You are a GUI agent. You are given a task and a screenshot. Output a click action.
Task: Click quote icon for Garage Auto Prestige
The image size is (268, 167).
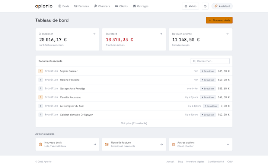[x=41, y=88]
